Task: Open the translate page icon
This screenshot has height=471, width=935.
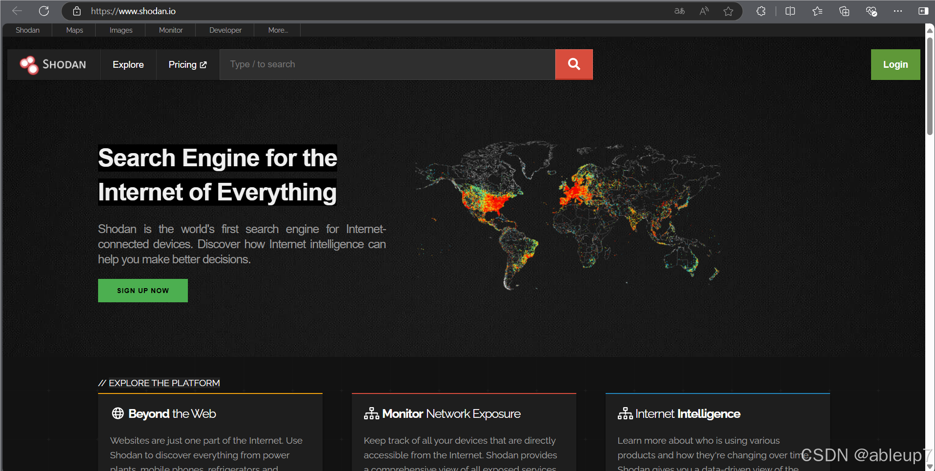Action: pyautogui.click(x=679, y=11)
